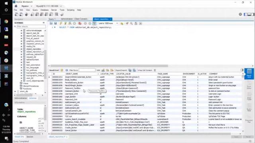The image size is (255, 143).
Task: Select the Views tree node
Action: pos(25,83)
